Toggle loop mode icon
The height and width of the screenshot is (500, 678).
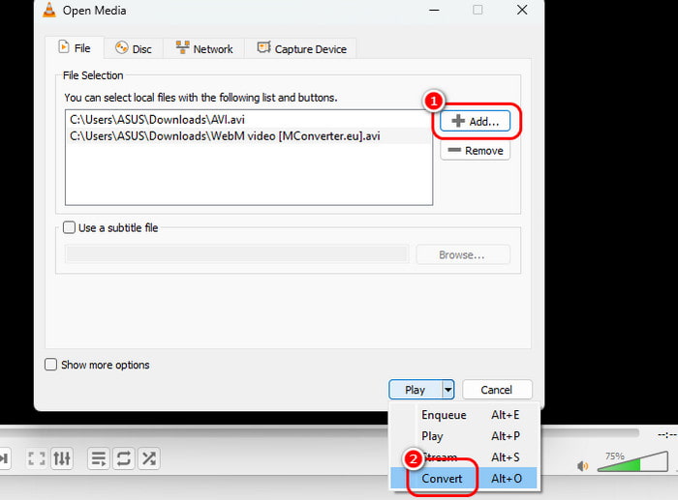124,458
